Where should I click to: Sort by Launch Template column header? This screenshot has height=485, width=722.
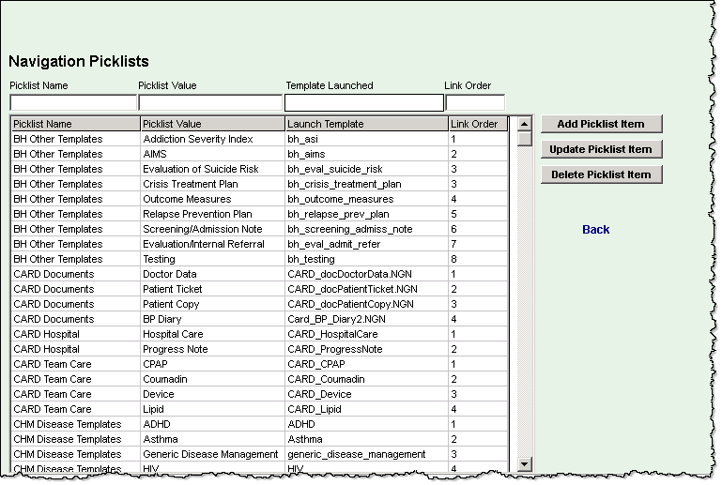(x=366, y=124)
